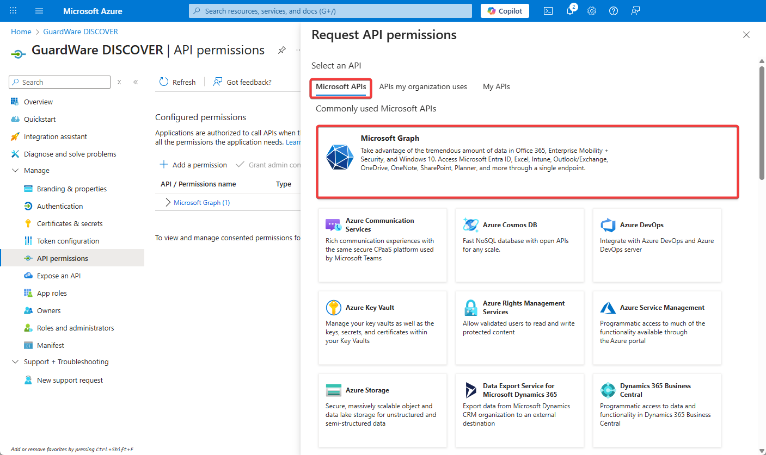Close the Request API permissions panel
This screenshot has width=766, height=455.
[746, 35]
